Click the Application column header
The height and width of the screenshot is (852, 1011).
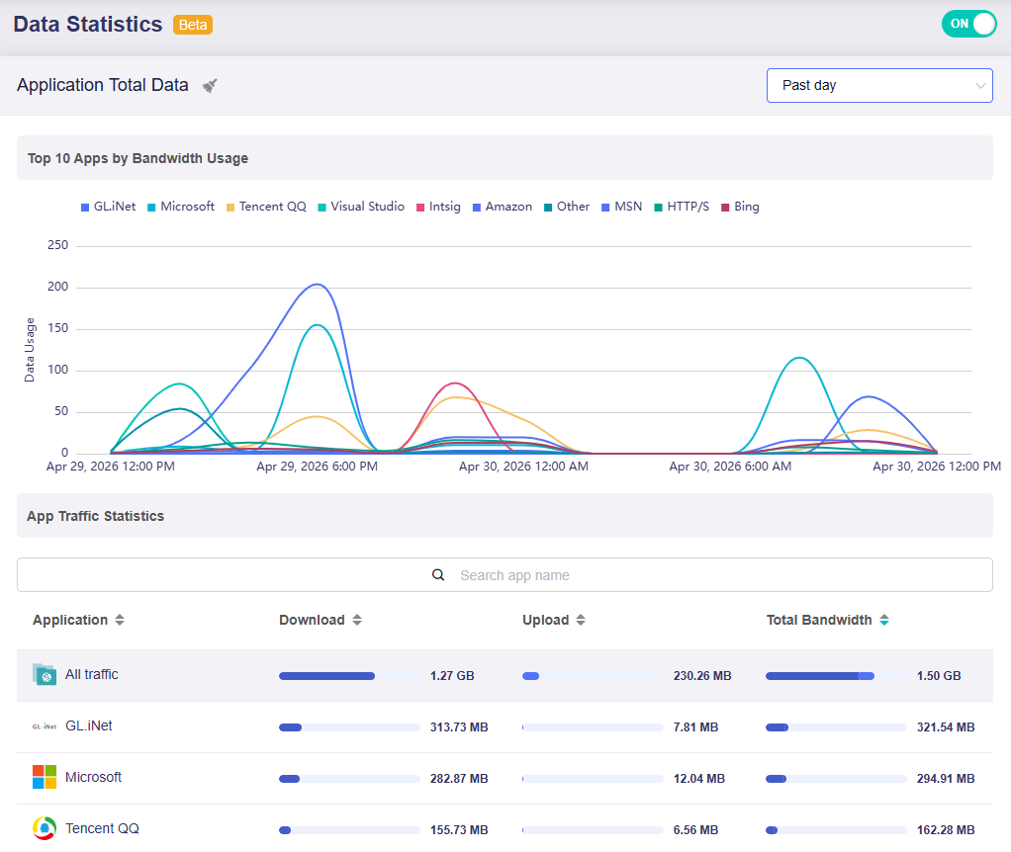click(x=70, y=620)
